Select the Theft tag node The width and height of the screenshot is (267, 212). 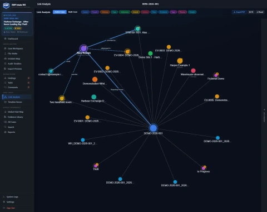click(96, 165)
